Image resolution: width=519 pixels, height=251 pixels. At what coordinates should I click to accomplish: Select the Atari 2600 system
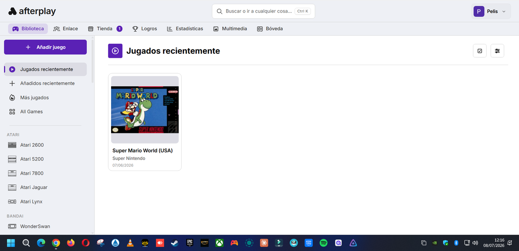[45, 145]
